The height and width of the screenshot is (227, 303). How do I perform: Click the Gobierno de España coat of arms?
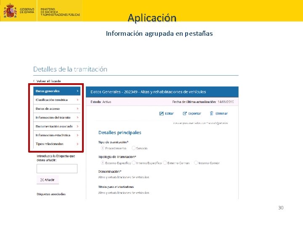coord(10,11)
